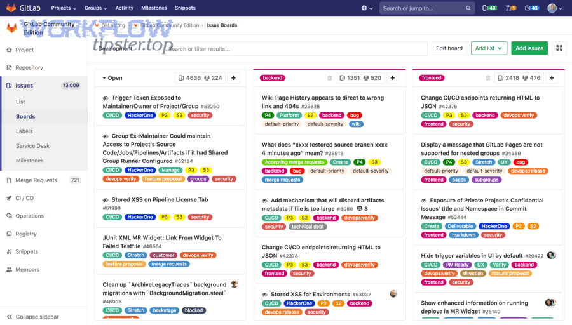Select Labels under Issues sidebar
The width and height of the screenshot is (572, 325).
pos(24,131)
